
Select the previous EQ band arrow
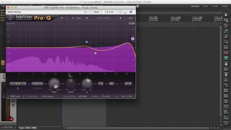tap(126, 84)
